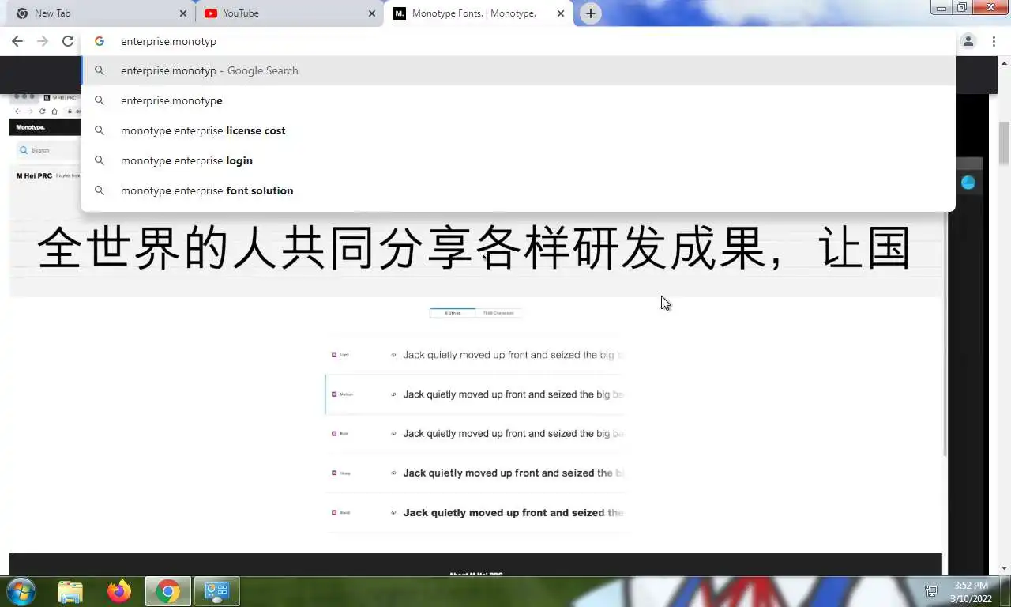Screen dimensions: 1011x607
Task: Select the 8 Styles tab
Action: (453, 313)
